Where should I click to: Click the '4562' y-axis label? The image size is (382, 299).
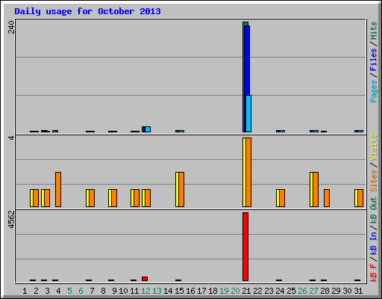(x=11, y=220)
